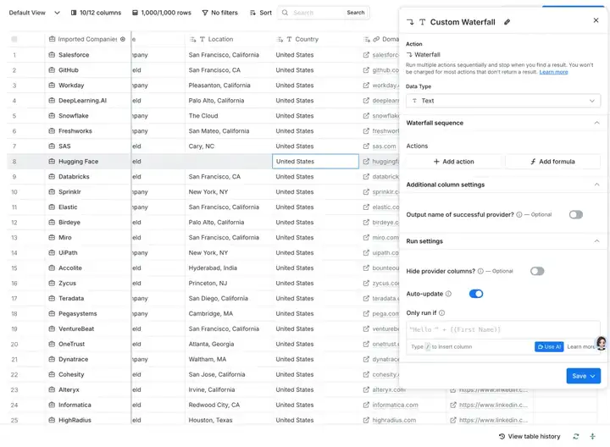Open highradius.com domain link
Viewport: 610px width, 447px height.
[394, 420]
